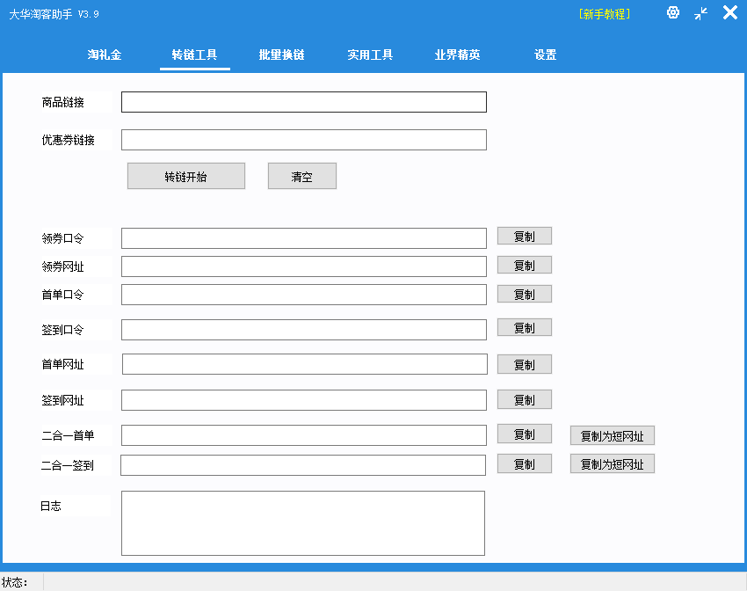This screenshot has width=747, height=591.
Task: Open the 批里换链 tab
Action: [281, 55]
